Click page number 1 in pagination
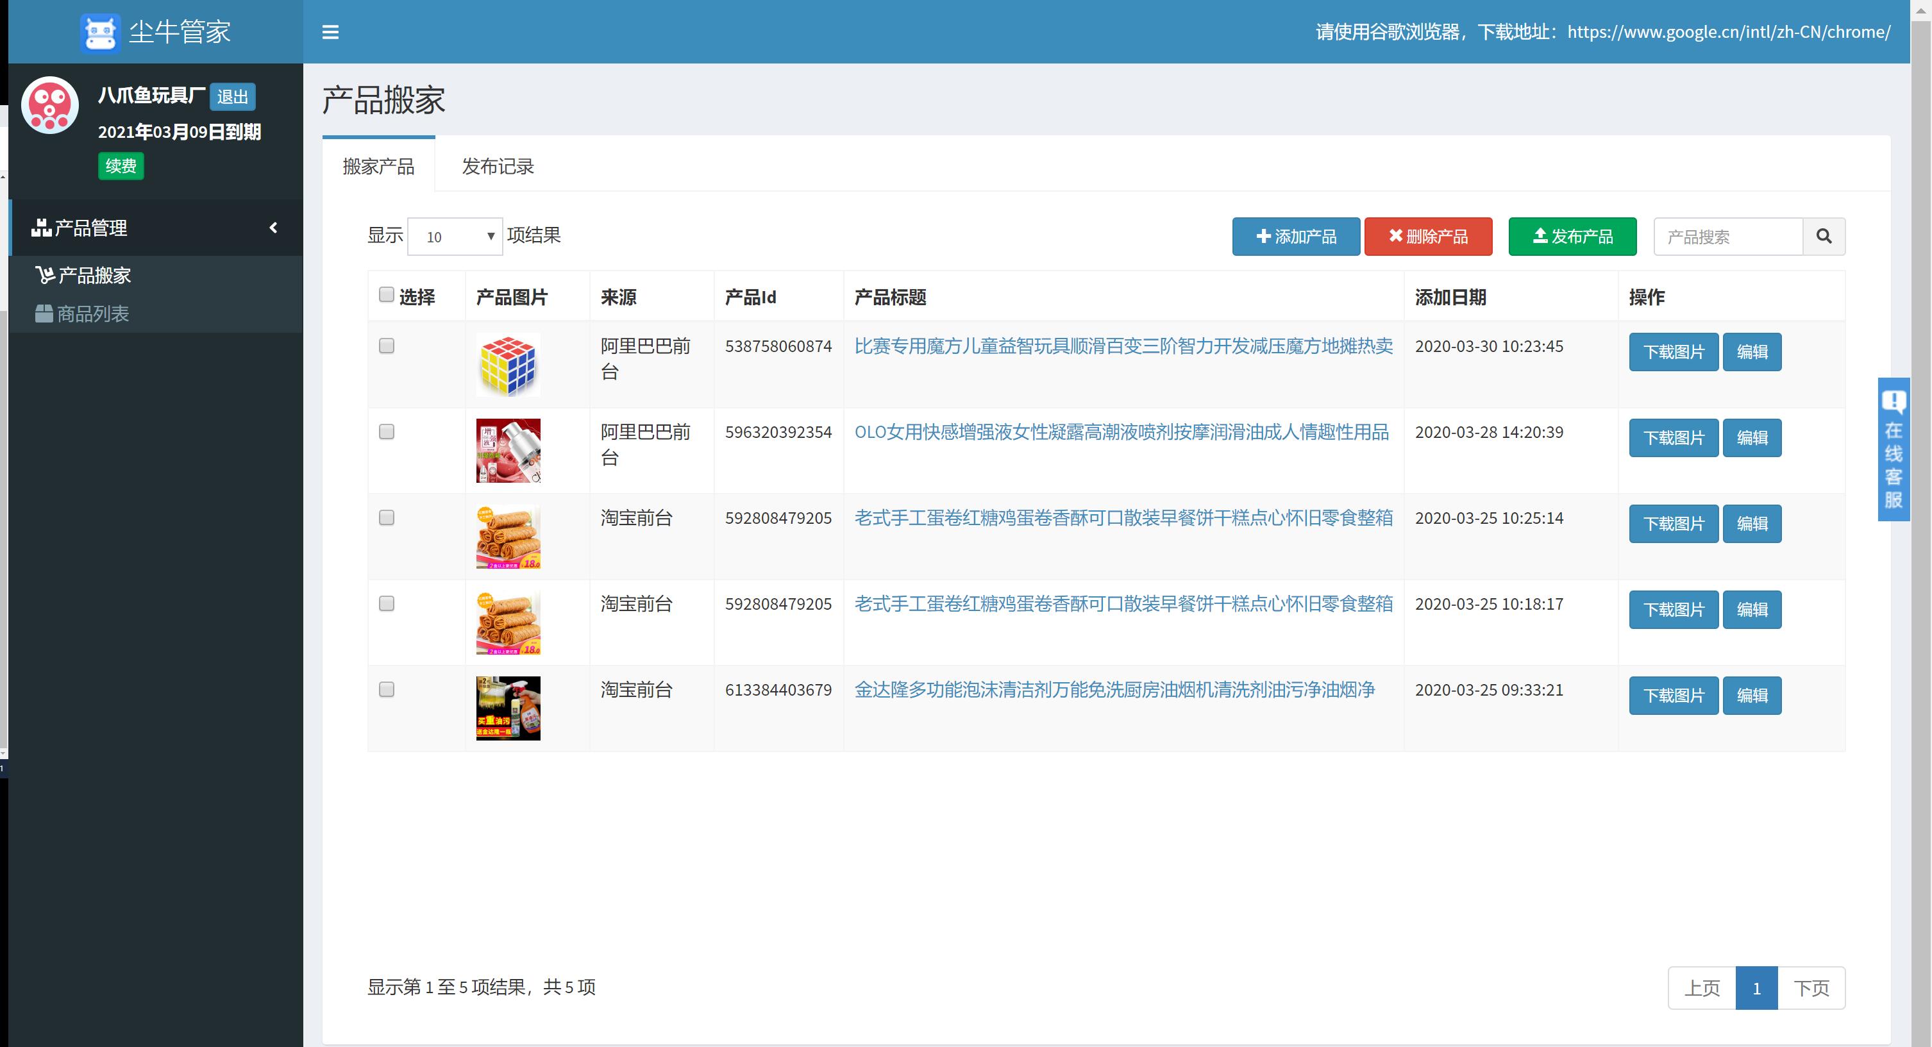Image resolution: width=1932 pixels, height=1047 pixels. (x=1756, y=988)
